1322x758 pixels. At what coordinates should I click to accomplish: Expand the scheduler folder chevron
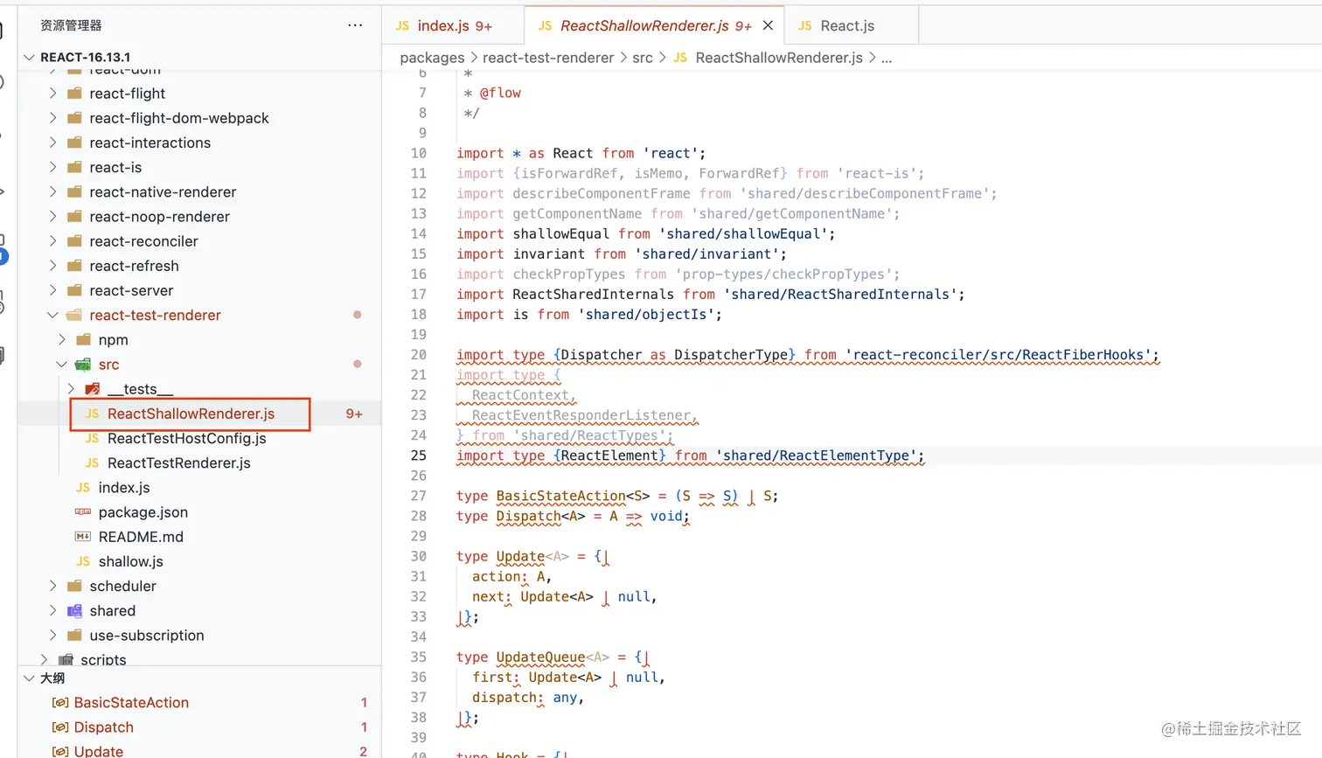click(x=52, y=586)
